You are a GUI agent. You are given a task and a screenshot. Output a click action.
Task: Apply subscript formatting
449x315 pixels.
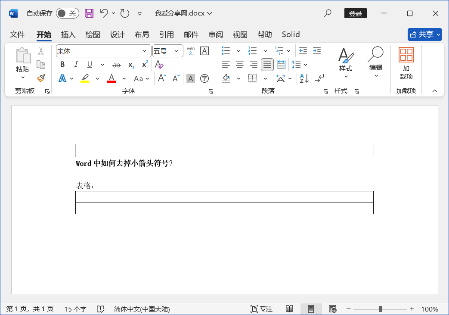point(131,65)
